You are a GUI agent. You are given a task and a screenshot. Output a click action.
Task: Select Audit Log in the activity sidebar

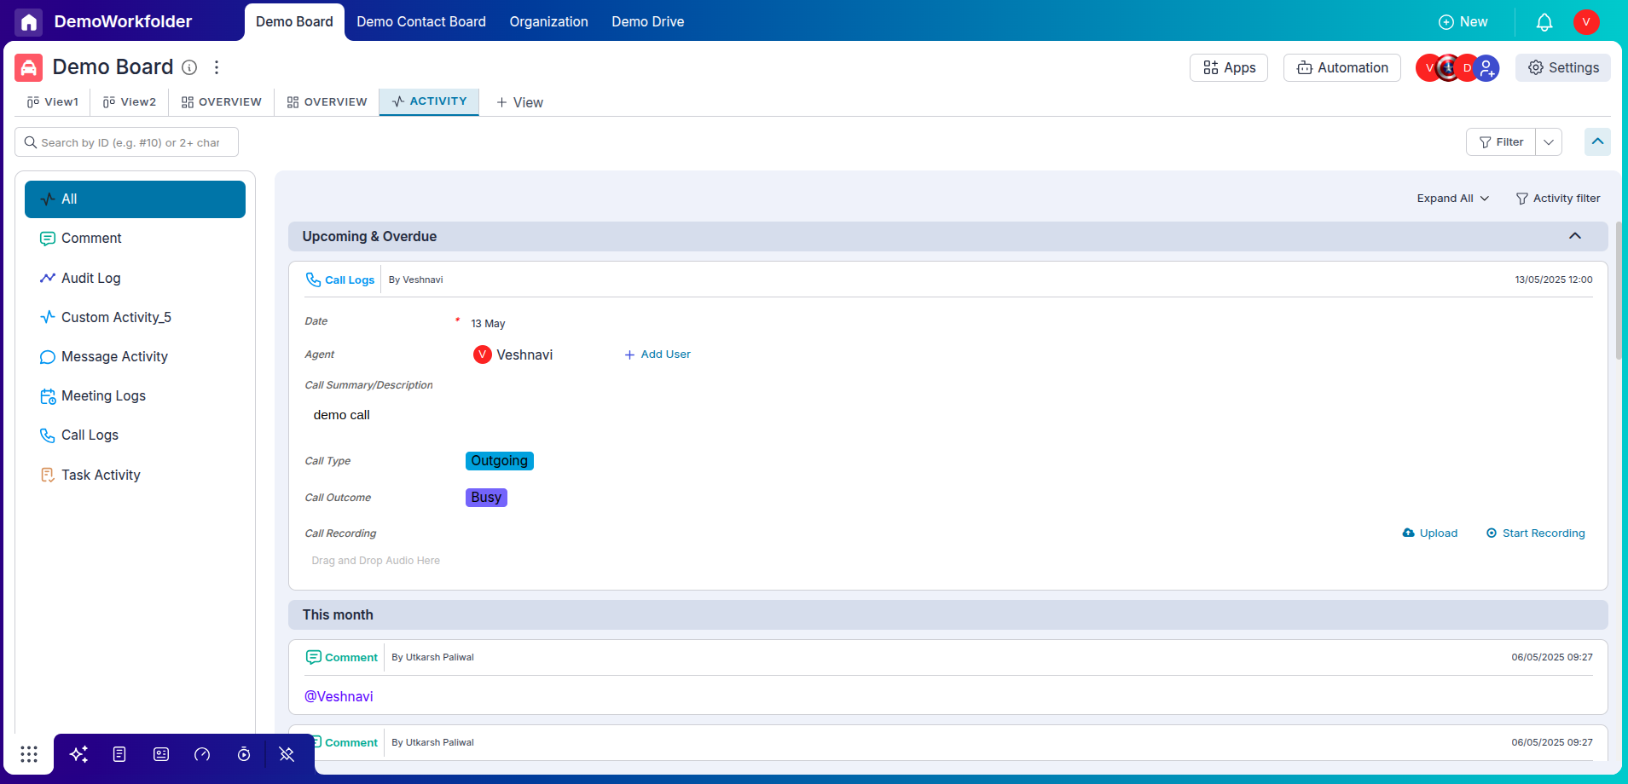coord(135,278)
